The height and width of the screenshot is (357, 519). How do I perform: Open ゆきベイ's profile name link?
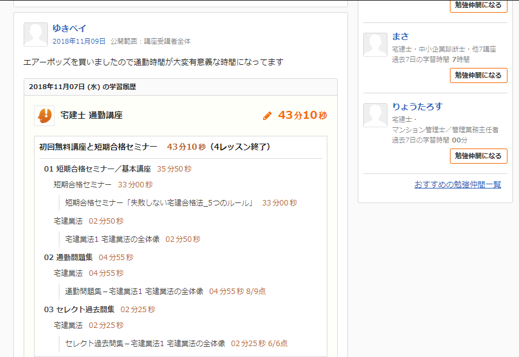[x=69, y=28]
